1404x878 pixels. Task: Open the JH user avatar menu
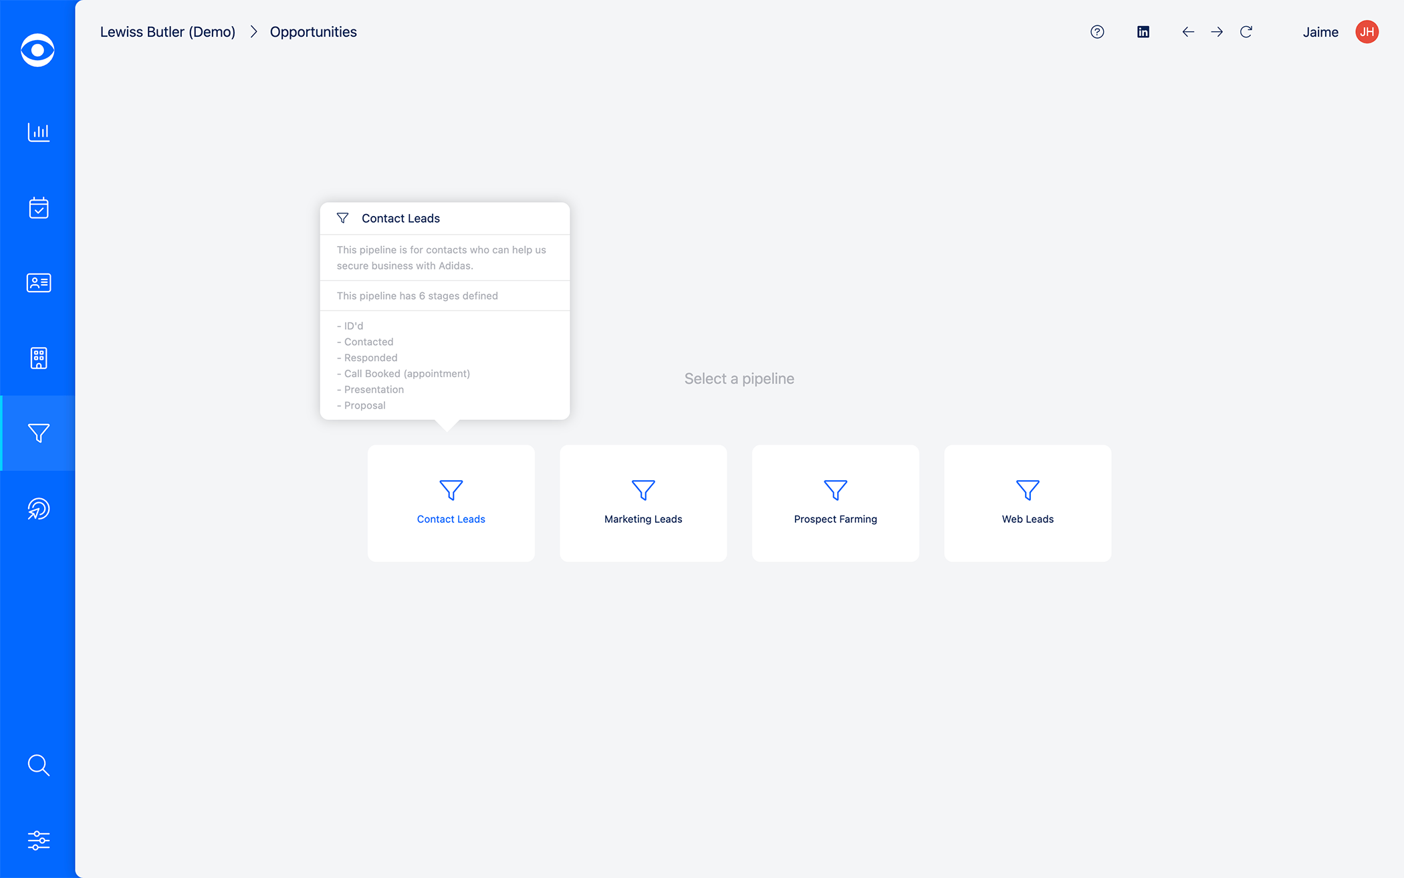(1367, 32)
